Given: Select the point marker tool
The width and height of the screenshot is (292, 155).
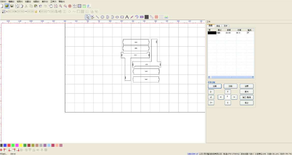Looking at the screenshot, I should [x=132, y=17].
